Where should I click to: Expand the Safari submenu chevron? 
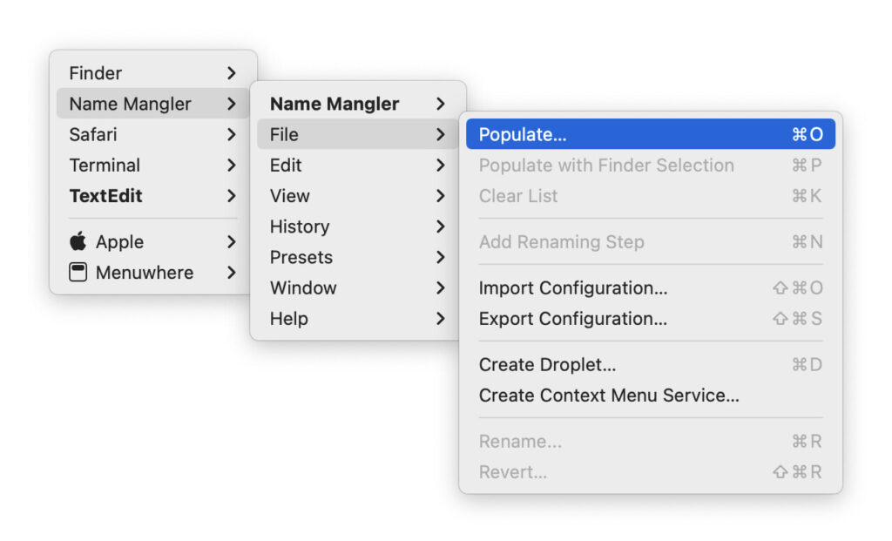click(x=233, y=134)
